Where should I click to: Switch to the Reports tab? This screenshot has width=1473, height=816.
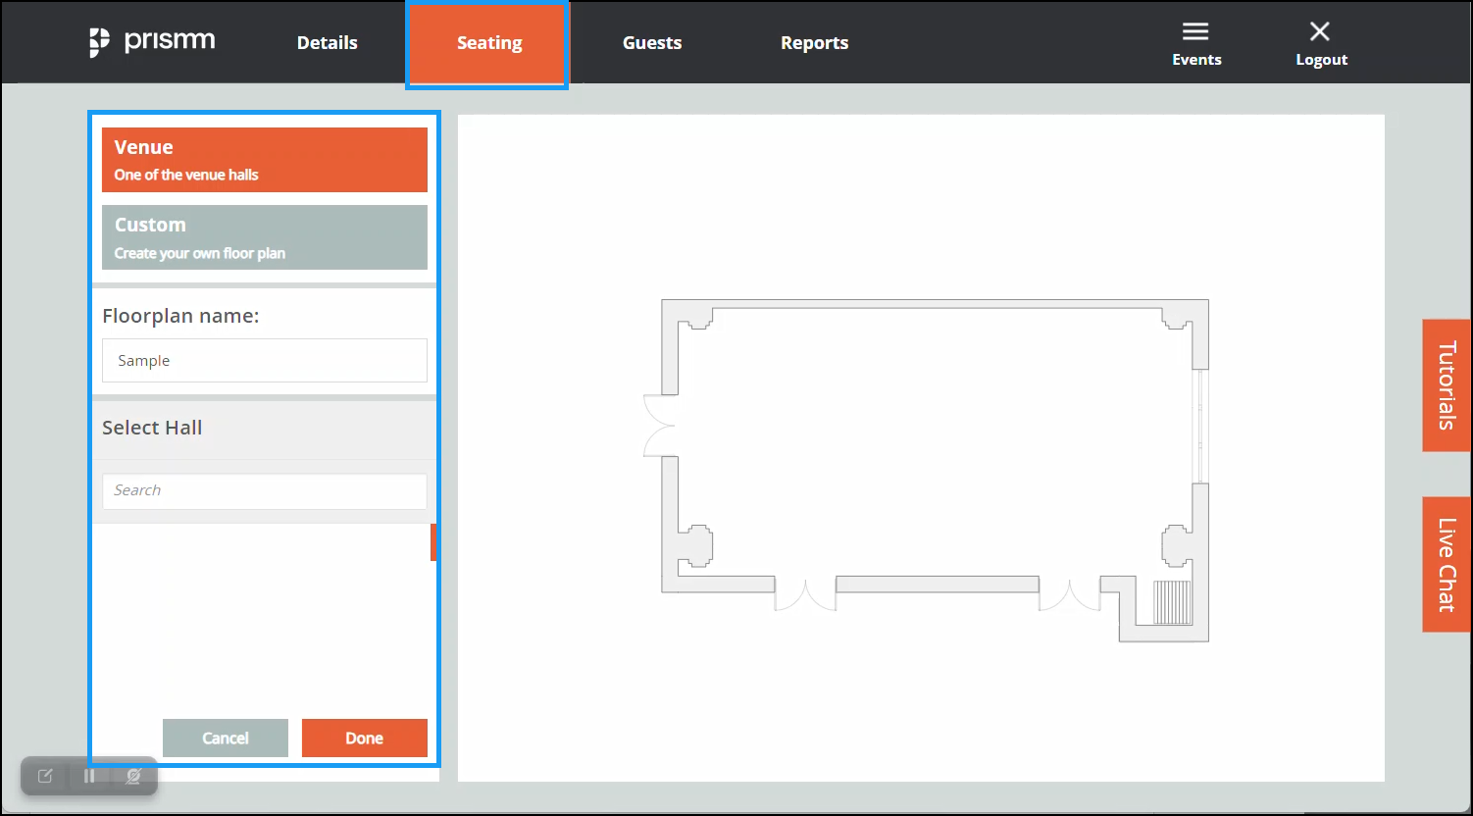pyautogui.click(x=814, y=43)
